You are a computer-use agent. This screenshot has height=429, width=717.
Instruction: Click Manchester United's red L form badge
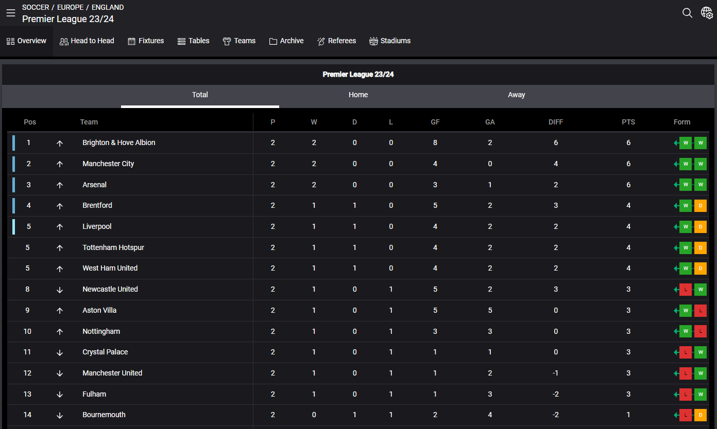686,373
